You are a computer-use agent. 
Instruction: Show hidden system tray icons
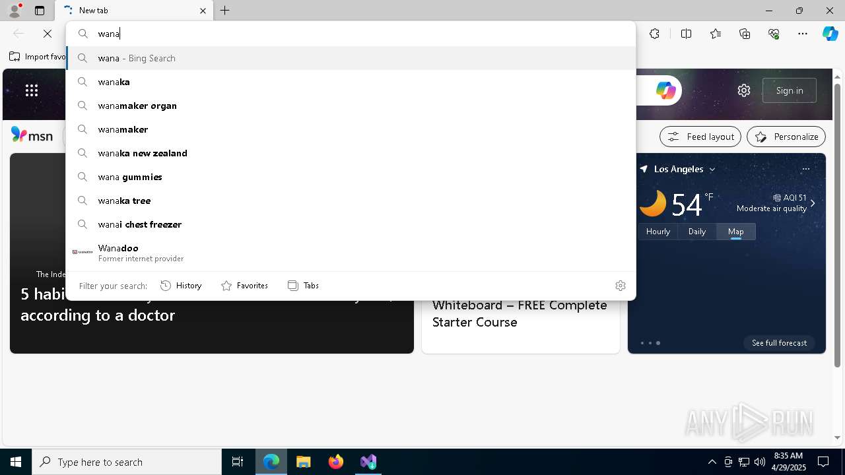click(x=712, y=462)
